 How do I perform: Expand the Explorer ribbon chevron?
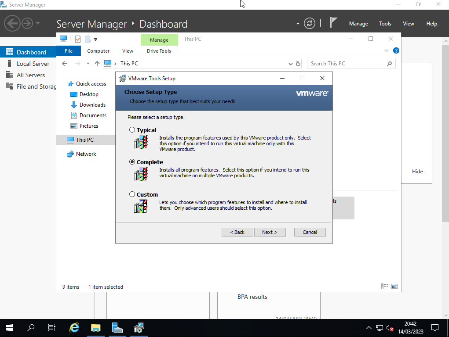tap(387, 51)
